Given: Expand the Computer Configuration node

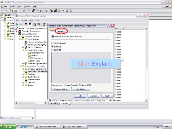Looking at the screenshot, I should 16,31.
